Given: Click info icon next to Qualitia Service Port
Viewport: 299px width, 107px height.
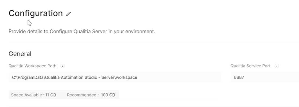Looking at the screenshot, I should [277, 66].
